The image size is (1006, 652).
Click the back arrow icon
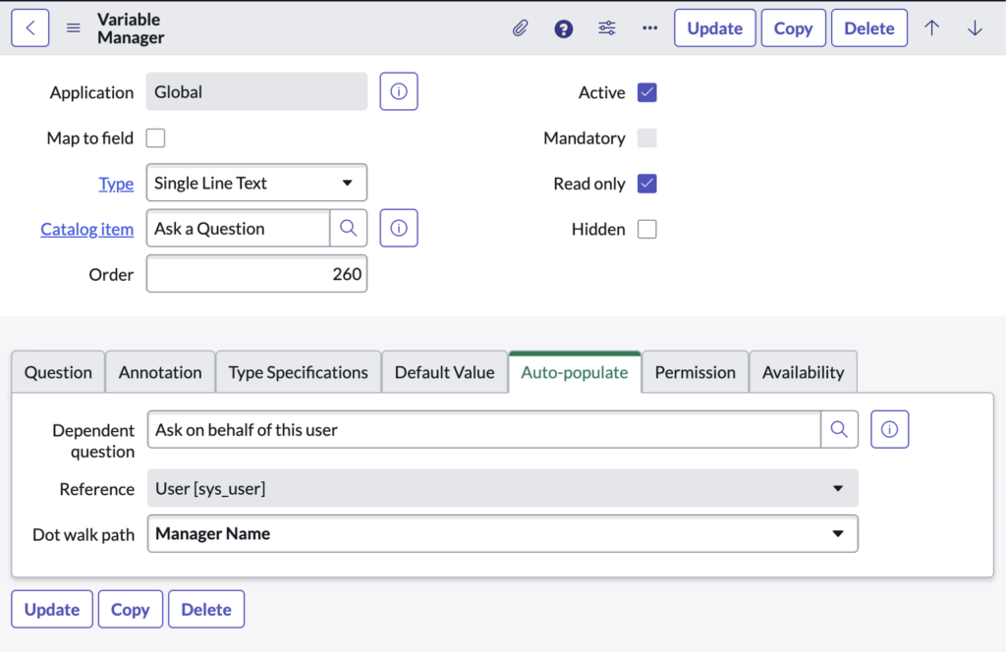point(30,28)
